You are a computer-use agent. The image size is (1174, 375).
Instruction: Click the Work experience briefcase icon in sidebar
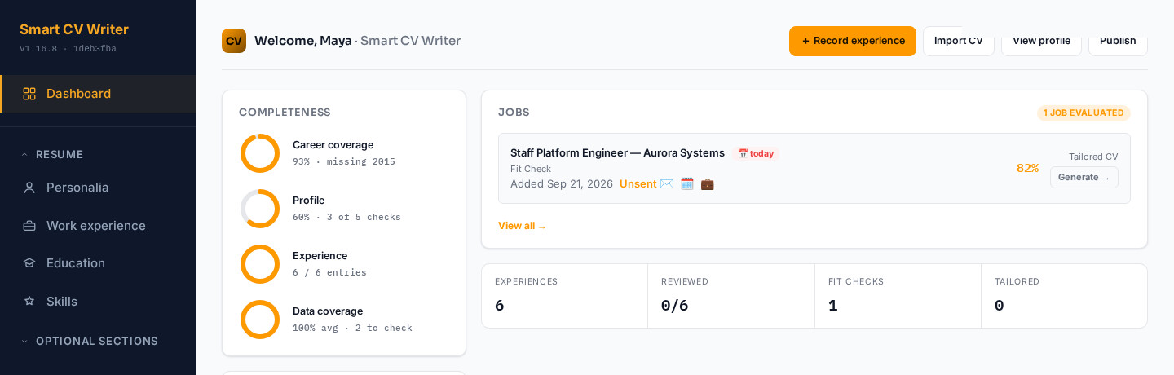29,226
